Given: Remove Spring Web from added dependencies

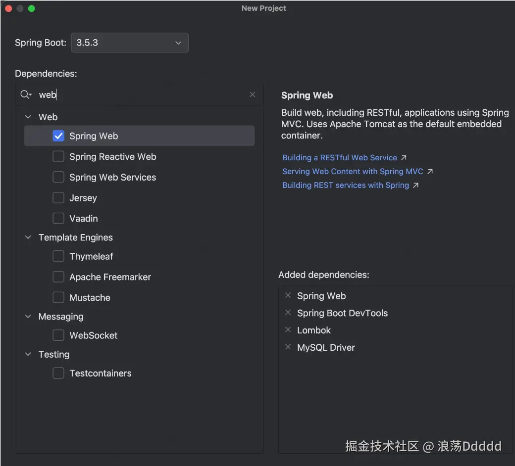Looking at the screenshot, I should click(x=288, y=296).
